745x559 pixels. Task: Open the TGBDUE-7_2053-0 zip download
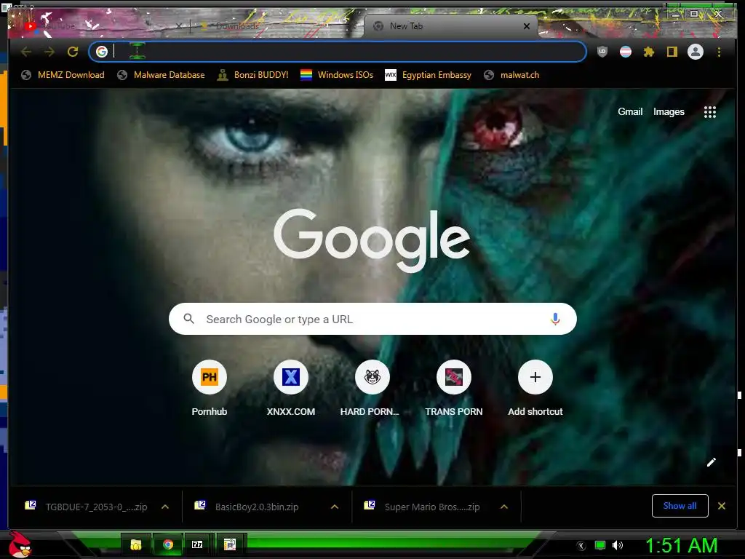coord(97,507)
